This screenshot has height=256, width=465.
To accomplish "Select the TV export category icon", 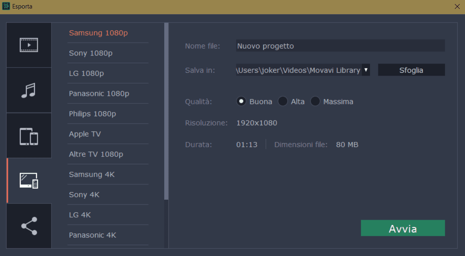I will coord(29,180).
